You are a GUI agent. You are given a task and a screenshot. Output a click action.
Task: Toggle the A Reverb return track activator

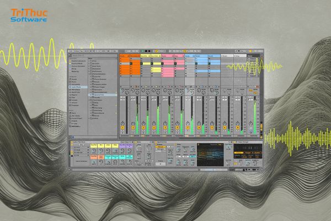pyautogui.click(x=225, y=128)
